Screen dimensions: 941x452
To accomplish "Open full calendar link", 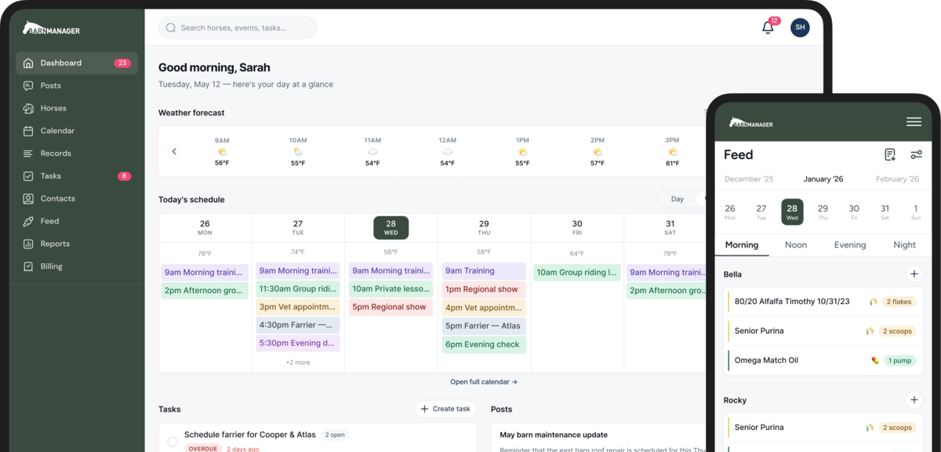I will (484, 382).
